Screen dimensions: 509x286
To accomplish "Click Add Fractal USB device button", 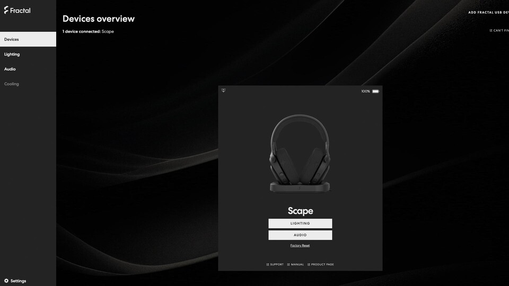I will click(488, 12).
